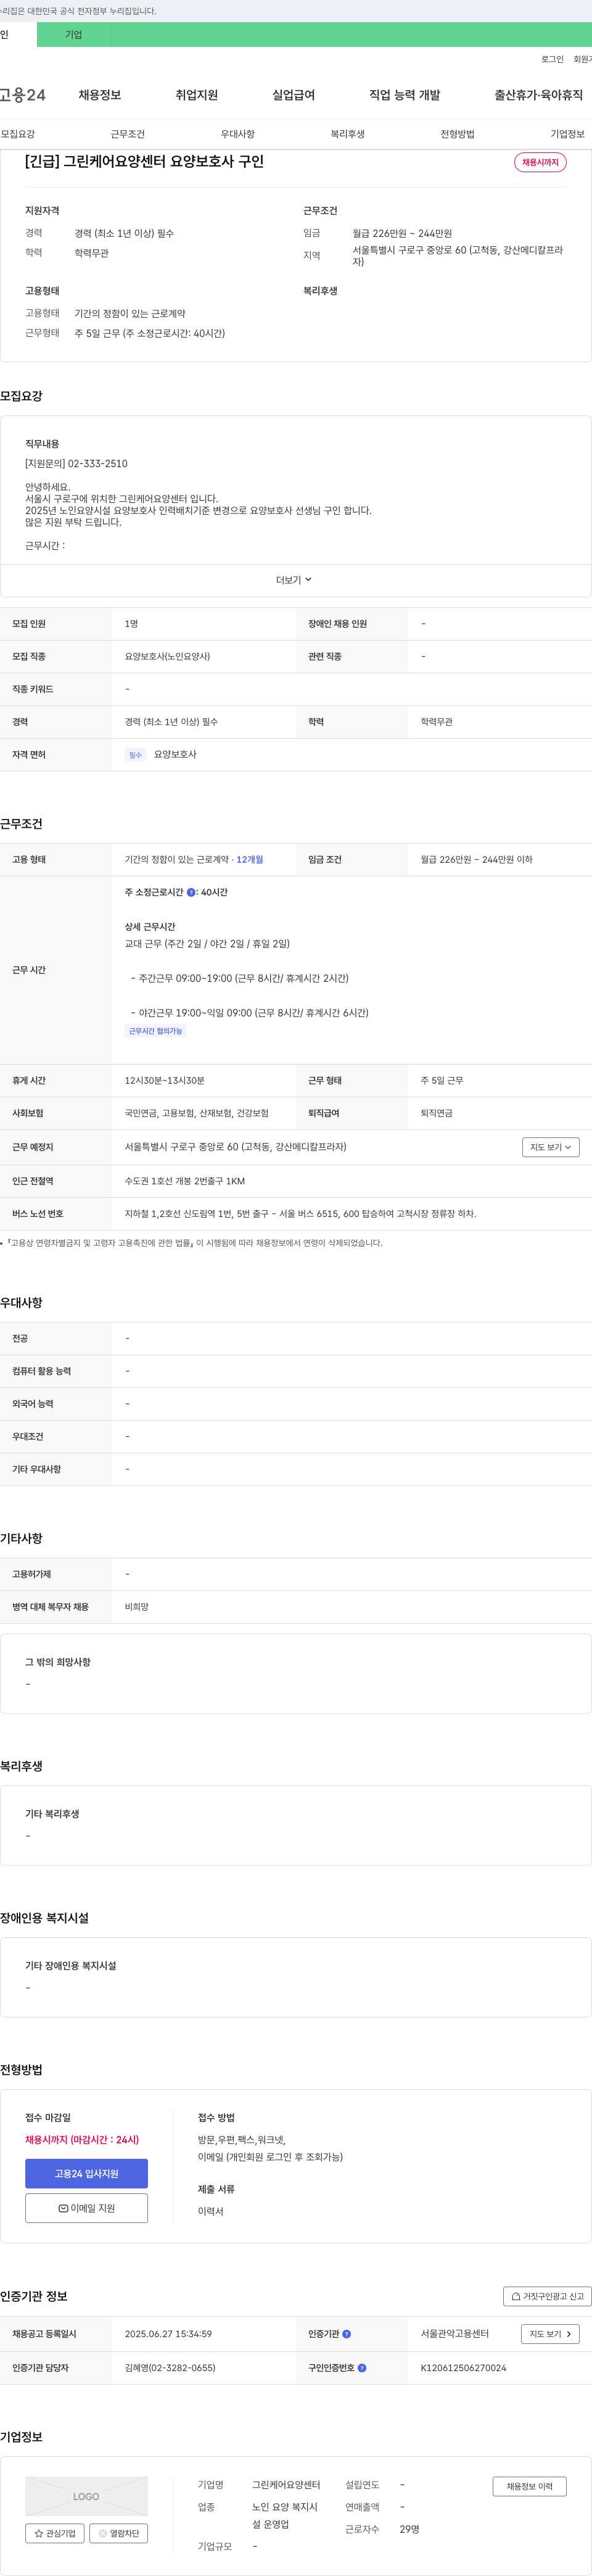The image size is (592, 2576).
Task: Click the 채용시까지 (마감시간 : 24시) deadline text
Action: point(82,2140)
